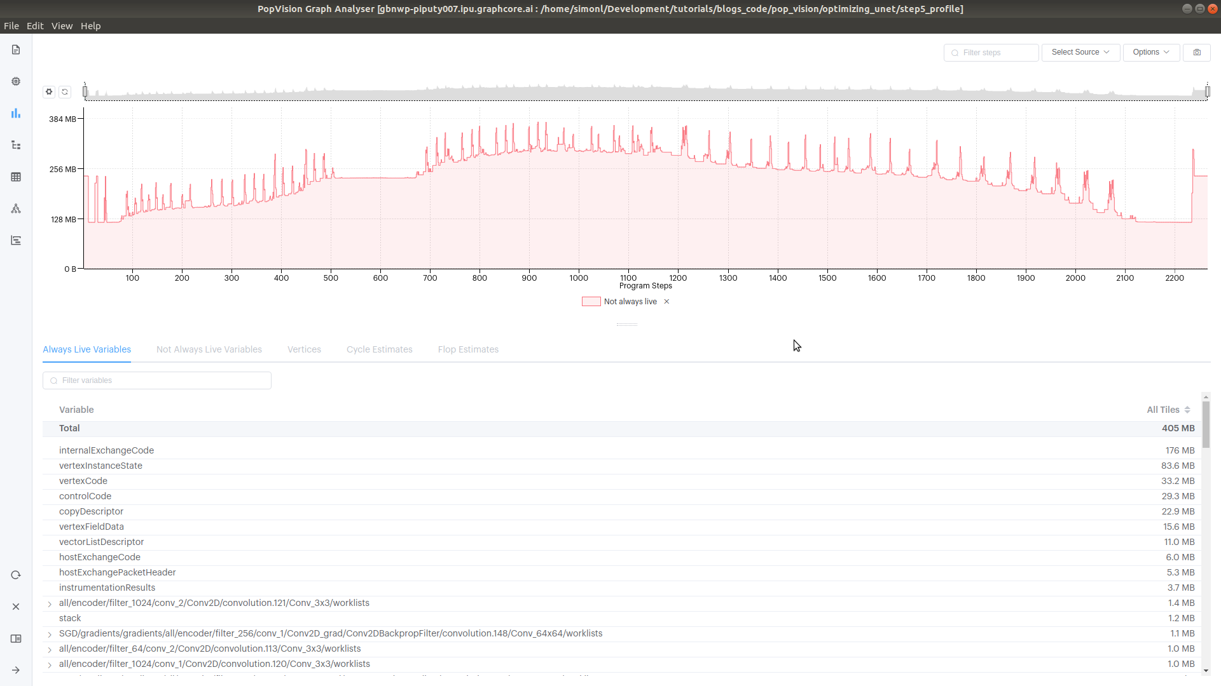
Task: Select the Liveness report bar chart icon
Action: (16, 113)
